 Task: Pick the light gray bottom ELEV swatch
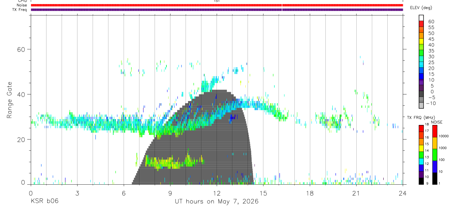(421, 106)
